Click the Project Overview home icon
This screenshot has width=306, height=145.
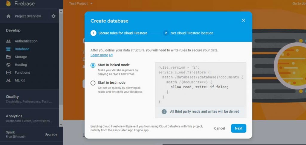coord(8,16)
